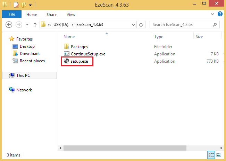Click the Search EzeScan_4.3.63 box
Screen dimensions: 226x161
(182, 25)
